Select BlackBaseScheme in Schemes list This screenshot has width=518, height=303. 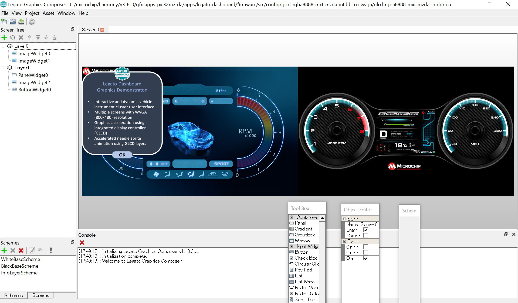click(20, 266)
